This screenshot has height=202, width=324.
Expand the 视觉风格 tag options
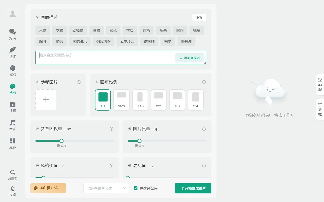tap(104, 41)
